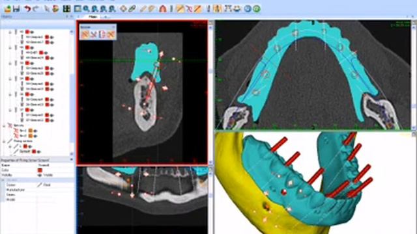Click the green four-square view layout icon
This screenshot has width=417, height=234.
pyautogui.click(x=66, y=8)
